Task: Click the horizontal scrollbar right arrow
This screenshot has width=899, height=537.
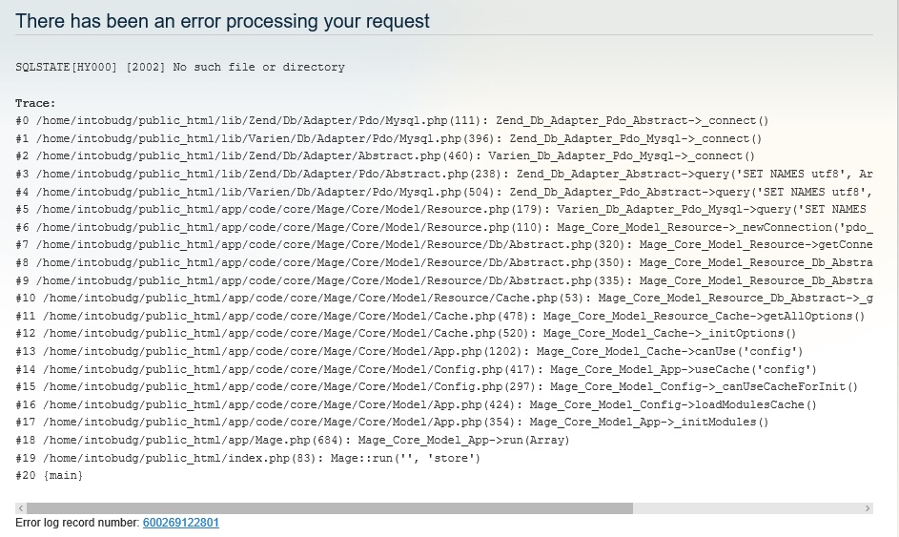Action: pos(868,508)
